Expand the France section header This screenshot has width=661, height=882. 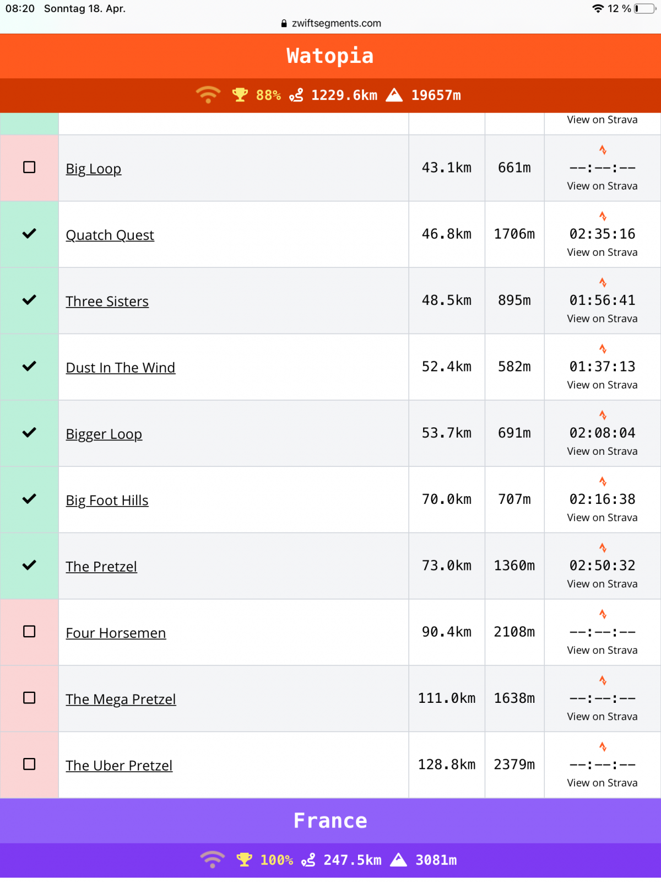(x=330, y=821)
